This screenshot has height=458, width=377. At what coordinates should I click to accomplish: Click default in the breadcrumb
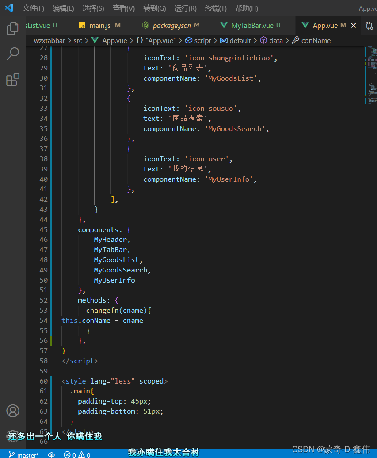click(x=236, y=41)
